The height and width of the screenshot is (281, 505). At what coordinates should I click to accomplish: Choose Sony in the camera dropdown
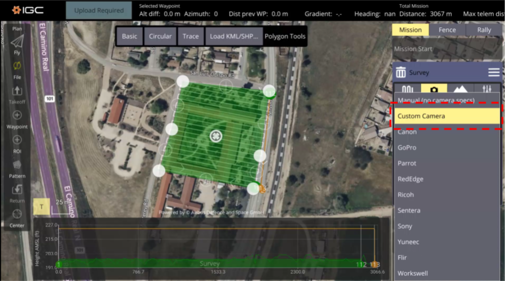[x=405, y=226]
